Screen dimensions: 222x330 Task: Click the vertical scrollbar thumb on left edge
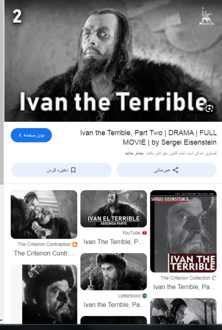(2, 92)
